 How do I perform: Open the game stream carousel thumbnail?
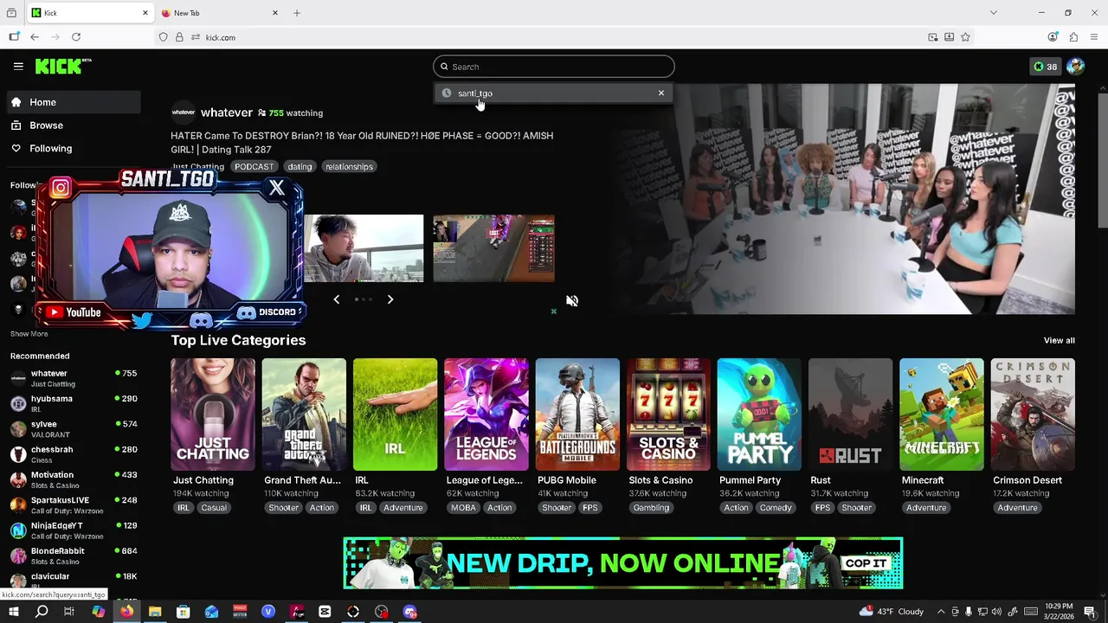click(493, 248)
